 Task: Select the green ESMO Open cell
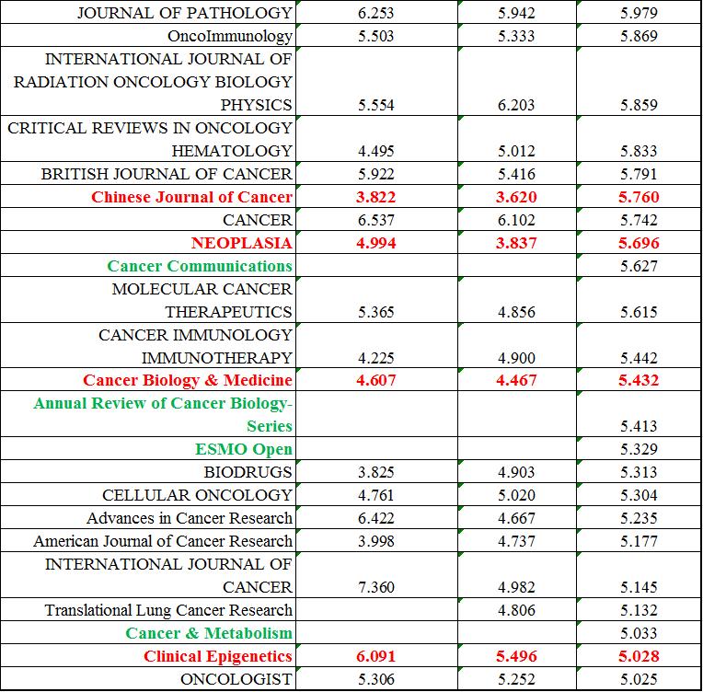pos(148,448)
